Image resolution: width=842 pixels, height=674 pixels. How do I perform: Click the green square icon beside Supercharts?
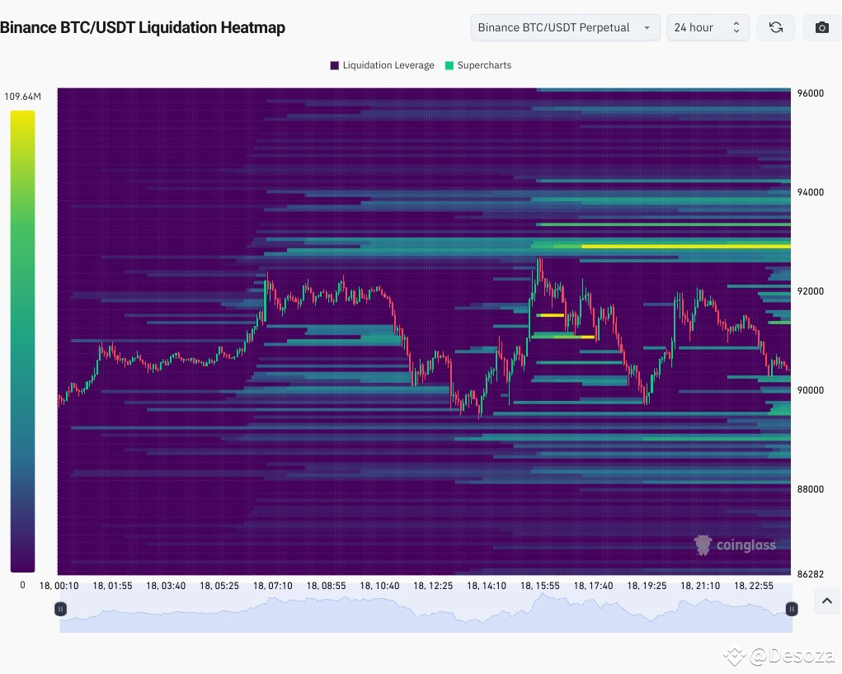click(450, 65)
